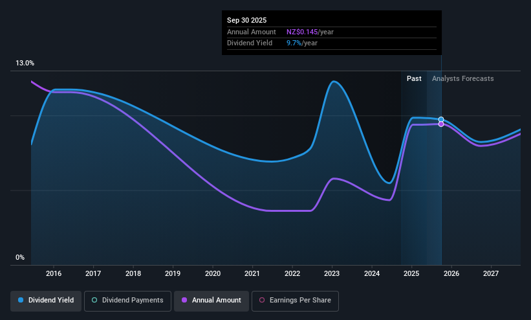Screen dimensions: 531x320
Task: Click the purple Annual Amount legend dot
Action: tap(184, 300)
